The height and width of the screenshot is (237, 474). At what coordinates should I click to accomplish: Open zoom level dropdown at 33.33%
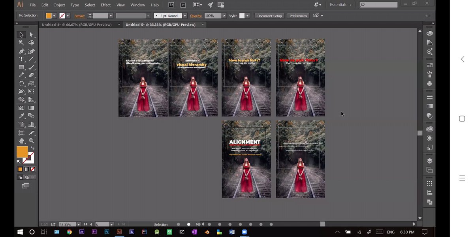pos(79,224)
